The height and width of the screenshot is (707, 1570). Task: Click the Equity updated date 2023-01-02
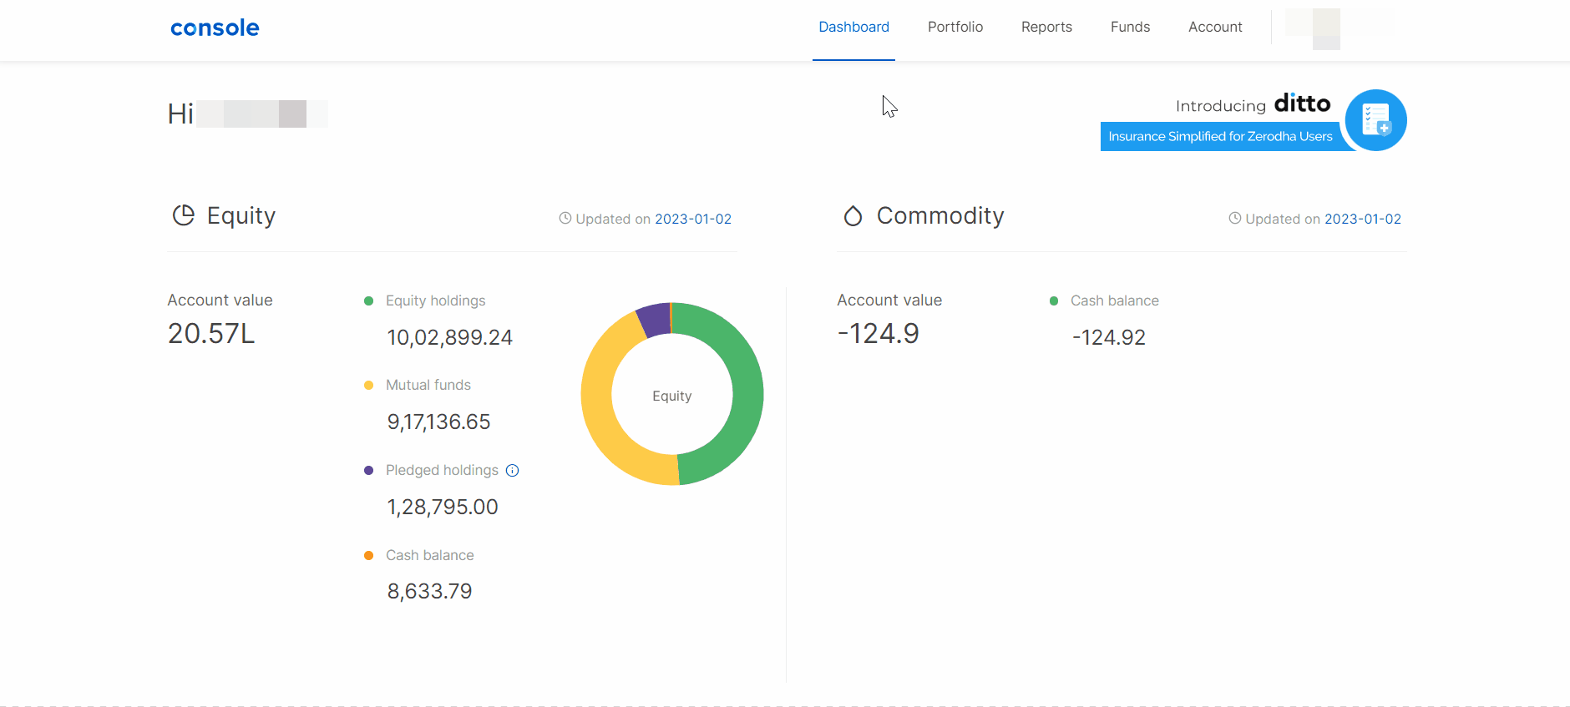pos(693,220)
